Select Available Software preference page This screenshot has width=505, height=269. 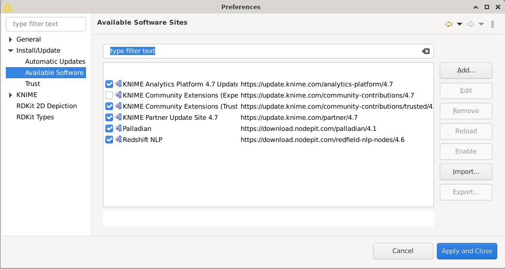(54, 73)
